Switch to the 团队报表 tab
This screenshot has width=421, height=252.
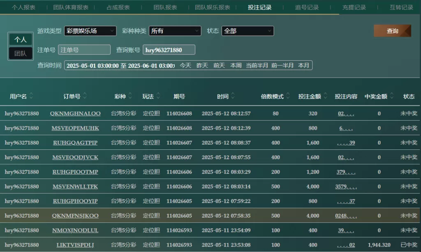click(x=165, y=7)
